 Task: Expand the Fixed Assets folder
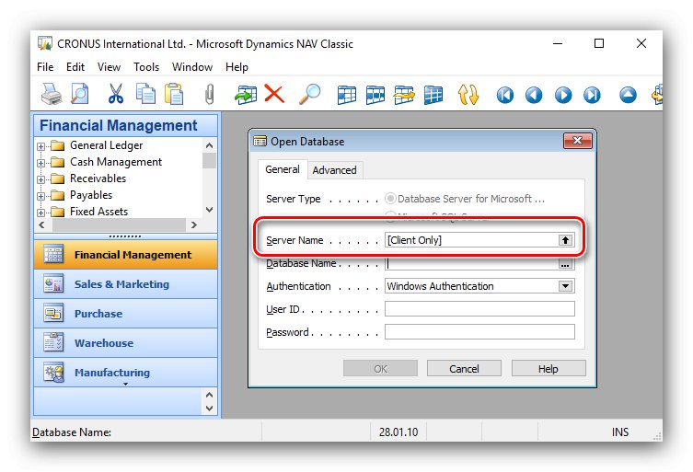coord(40,213)
